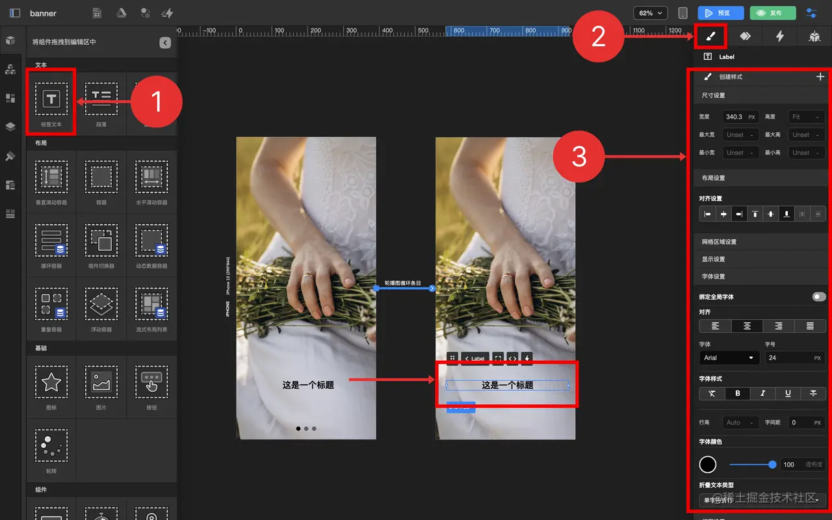Align element to left edge
This screenshot has width=832, height=520.
[x=707, y=214]
